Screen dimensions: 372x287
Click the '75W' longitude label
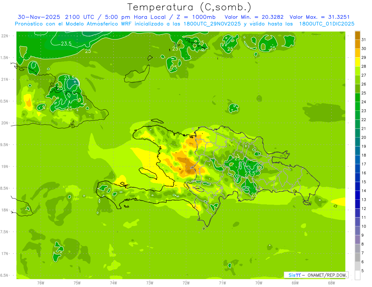pyautogui.click(x=77, y=283)
